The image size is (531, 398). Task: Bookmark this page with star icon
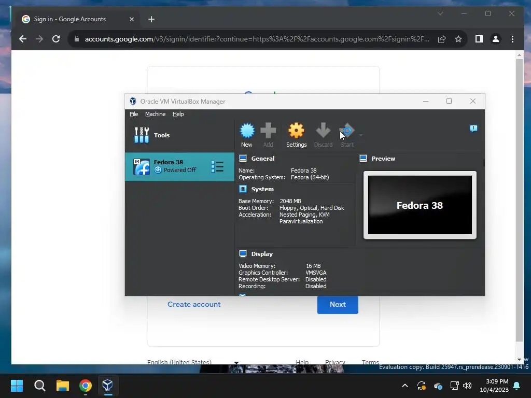click(458, 39)
